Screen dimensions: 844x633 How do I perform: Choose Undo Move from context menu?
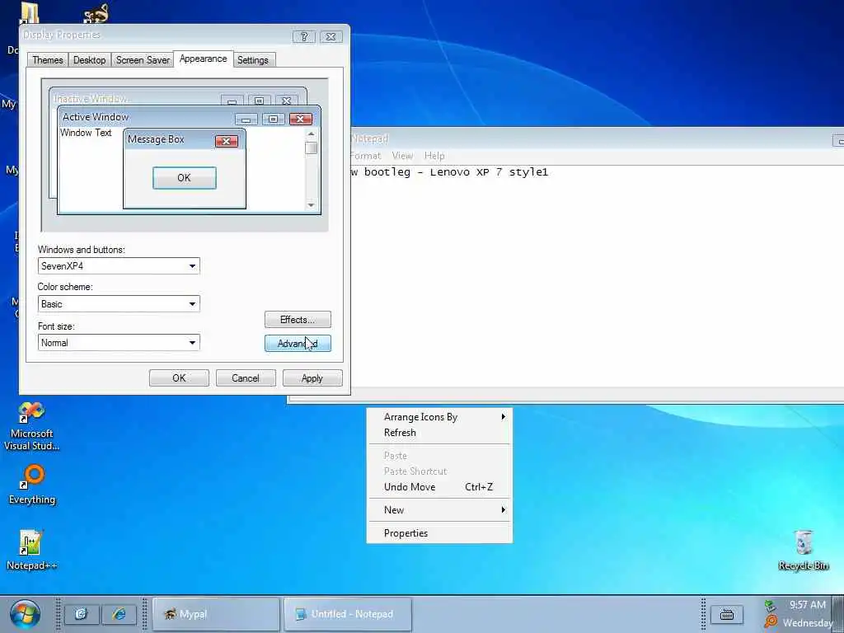click(x=439, y=486)
